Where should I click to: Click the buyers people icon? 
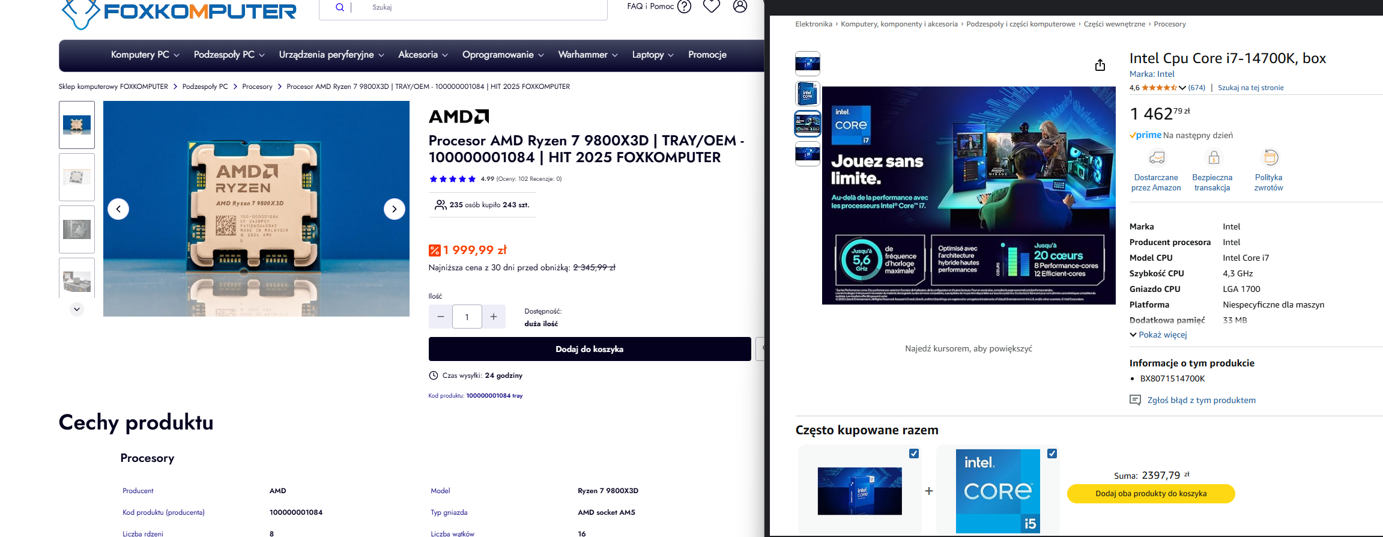pyautogui.click(x=440, y=205)
